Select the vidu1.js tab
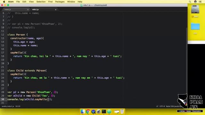The width and height of the screenshot is (205, 115). (x=35, y=10)
